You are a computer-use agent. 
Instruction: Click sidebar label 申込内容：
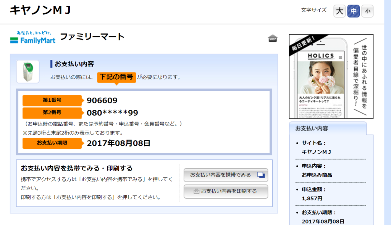tap(314, 166)
